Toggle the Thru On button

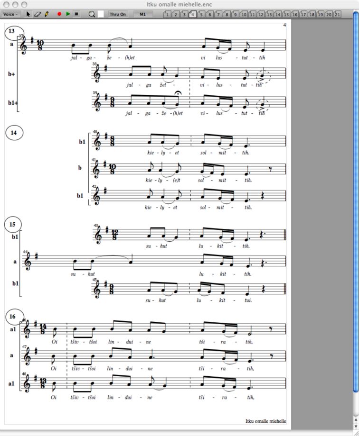(117, 14)
